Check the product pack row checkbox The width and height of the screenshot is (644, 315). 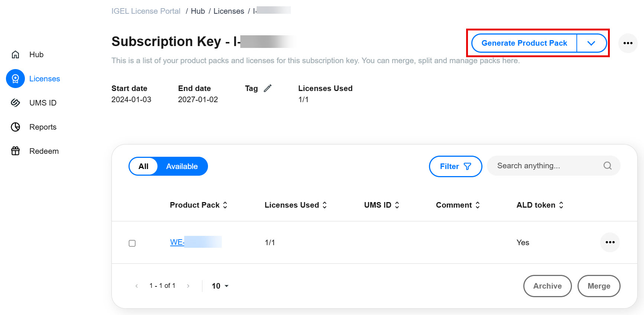click(132, 243)
